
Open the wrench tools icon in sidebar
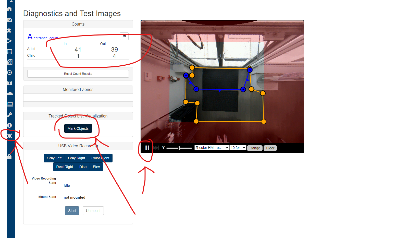(9, 115)
